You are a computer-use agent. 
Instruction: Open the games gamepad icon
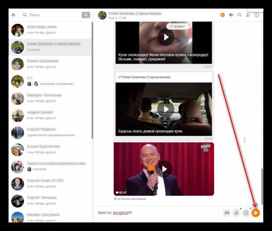pos(227,213)
